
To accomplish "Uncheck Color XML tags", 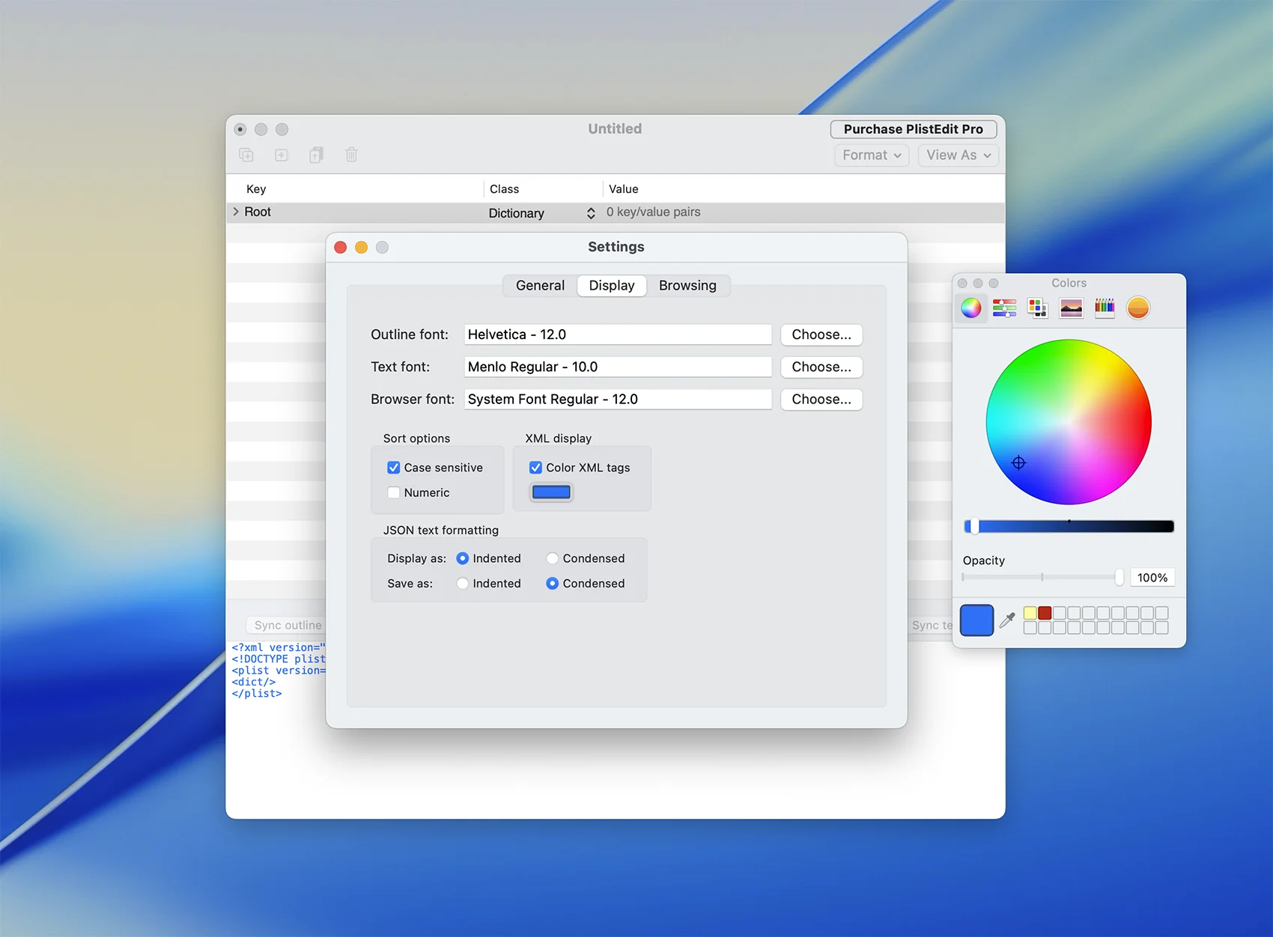I will click(x=536, y=468).
